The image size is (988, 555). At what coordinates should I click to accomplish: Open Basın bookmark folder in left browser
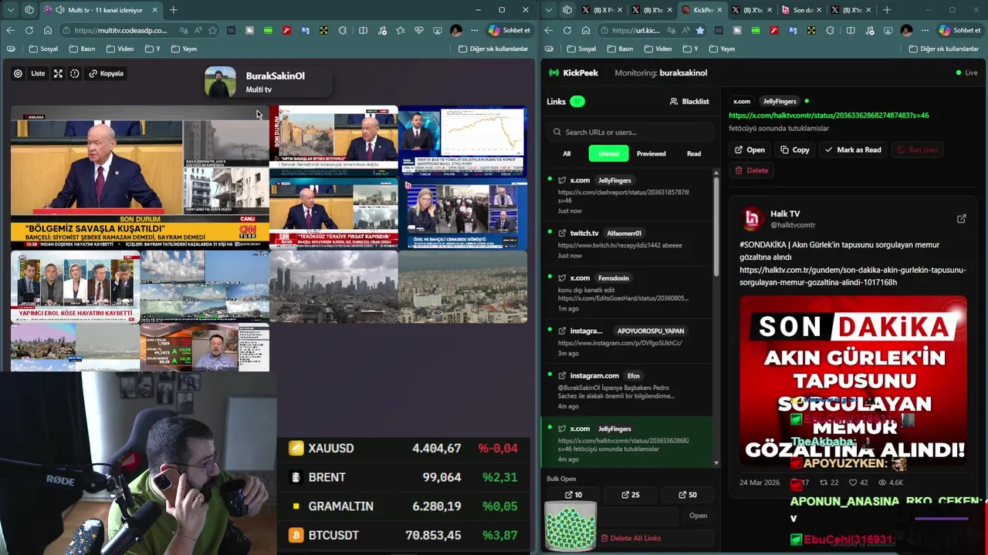pyautogui.click(x=80, y=49)
